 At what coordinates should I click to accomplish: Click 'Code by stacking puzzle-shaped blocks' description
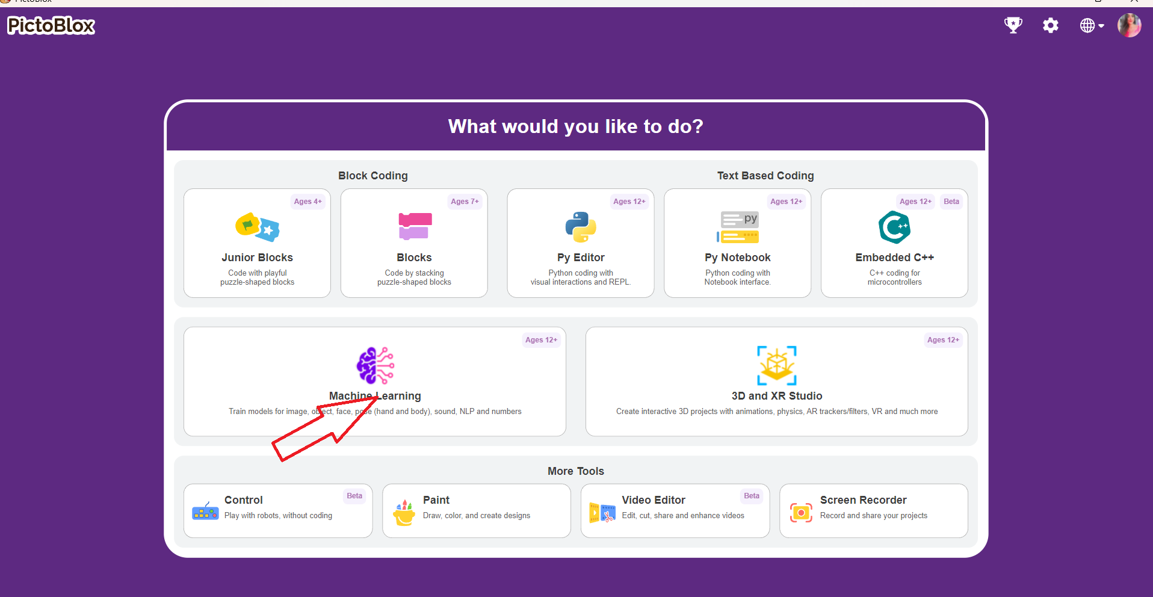click(x=414, y=277)
